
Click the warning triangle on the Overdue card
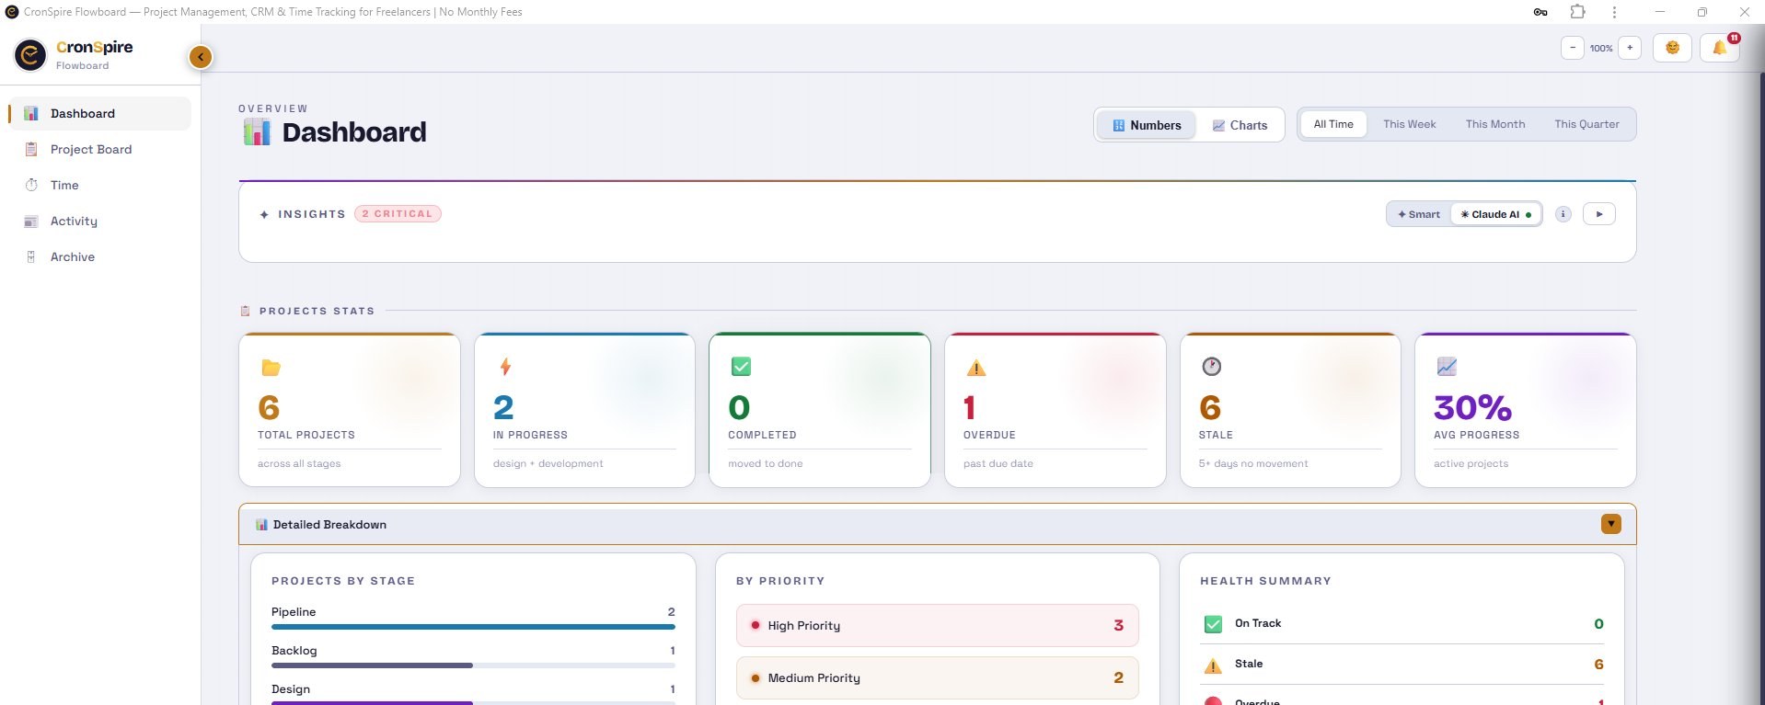[976, 368]
